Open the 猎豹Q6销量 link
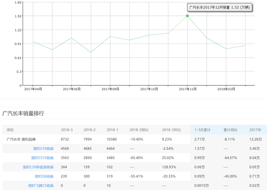267x190 pixels. pyautogui.click(x=44, y=176)
